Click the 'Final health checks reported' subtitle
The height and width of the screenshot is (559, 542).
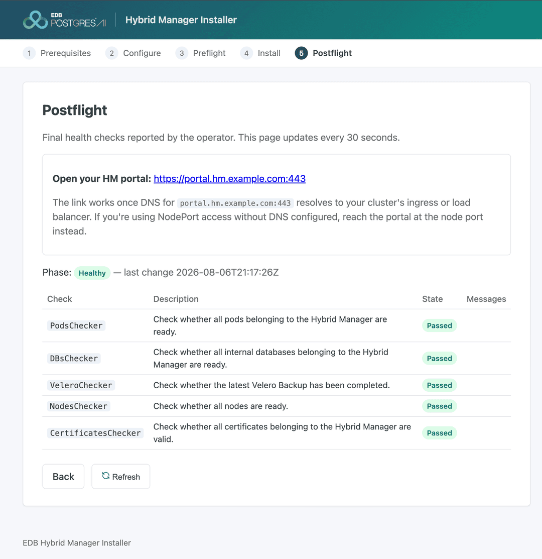click(x=221, y=138)
